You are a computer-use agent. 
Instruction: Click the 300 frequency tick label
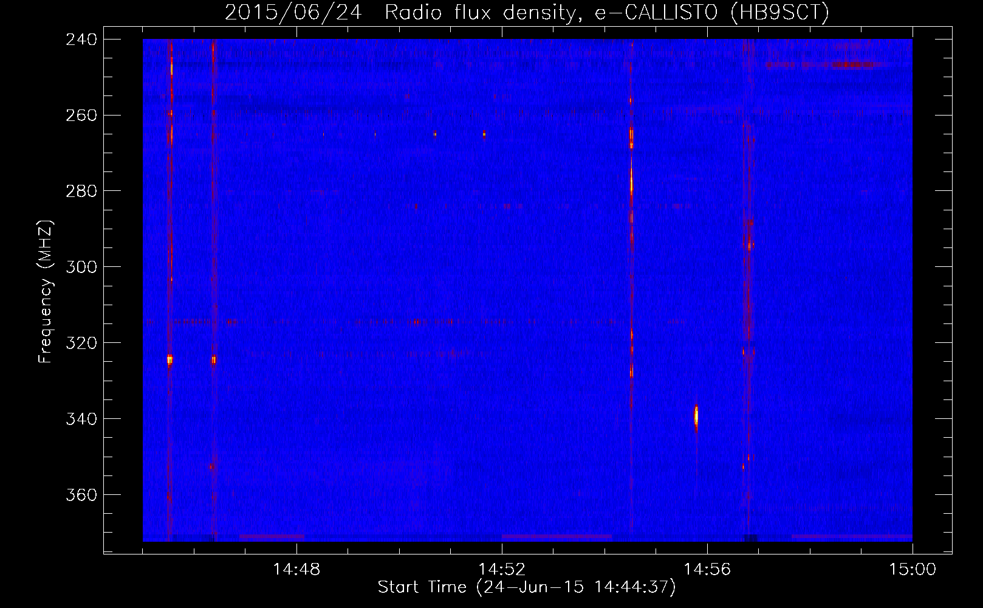click(x=81, y=268)
